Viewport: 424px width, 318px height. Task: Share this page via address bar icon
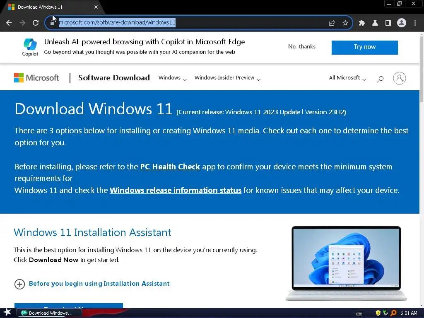(332, 23)
